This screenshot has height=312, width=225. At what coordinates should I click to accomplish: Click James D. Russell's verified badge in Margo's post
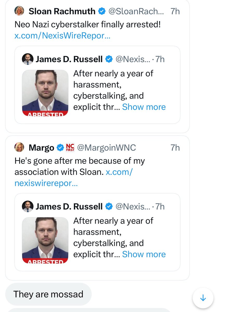[x=109, y=206]
